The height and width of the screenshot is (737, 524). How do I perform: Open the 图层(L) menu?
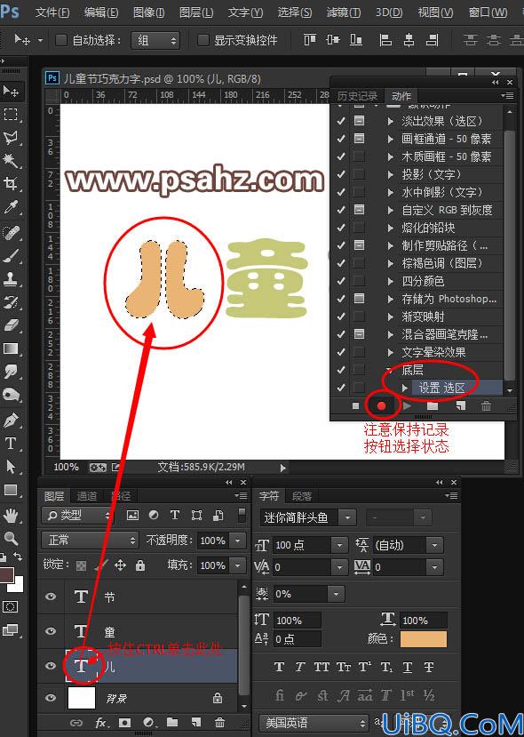196,12
